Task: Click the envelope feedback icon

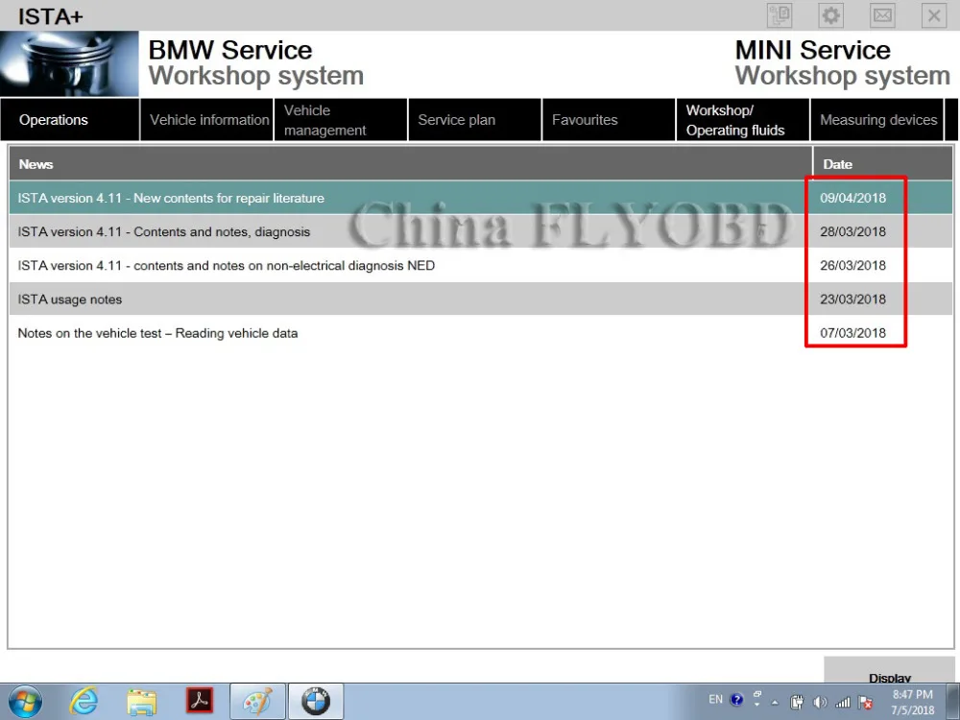Action: (882, 15)
